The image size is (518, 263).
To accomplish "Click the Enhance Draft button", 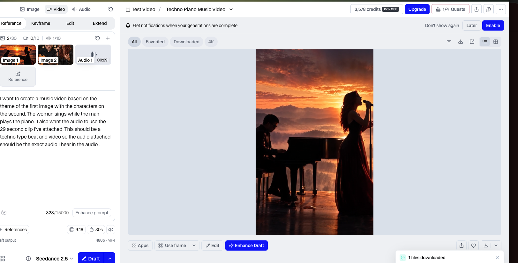I will pyautogui.click(x=246, y=245).
